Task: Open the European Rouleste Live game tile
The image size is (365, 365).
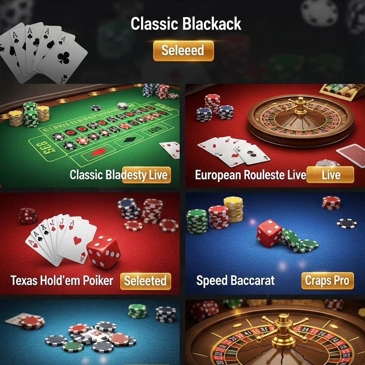Action: (x=275, y=135)
